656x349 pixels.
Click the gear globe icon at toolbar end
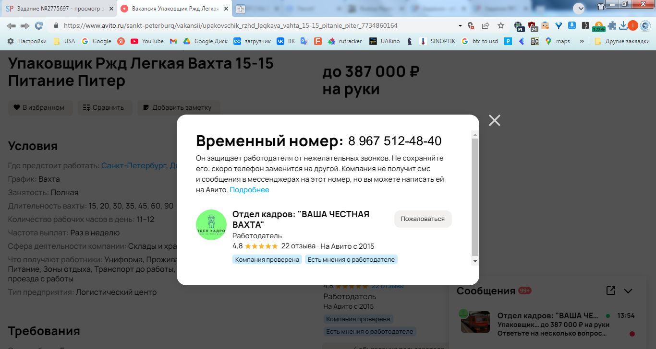644,25
